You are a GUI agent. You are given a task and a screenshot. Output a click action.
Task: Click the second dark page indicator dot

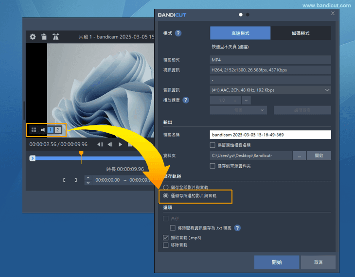(248, 15)
